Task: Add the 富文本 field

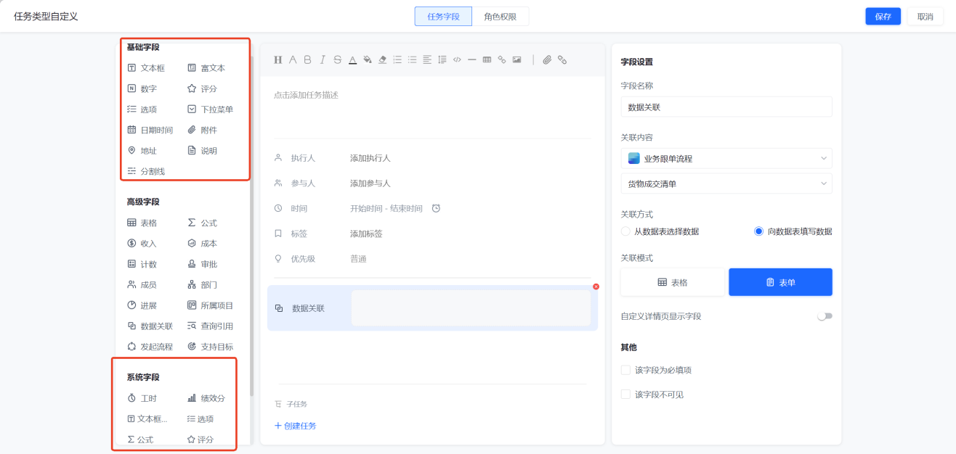Action: click(206, 68)
